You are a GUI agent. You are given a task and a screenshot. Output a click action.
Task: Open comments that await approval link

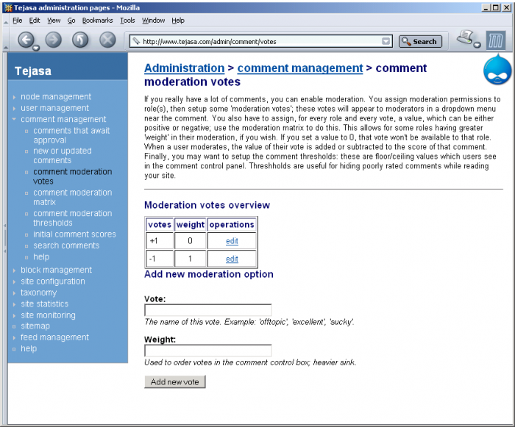(71, 135)
